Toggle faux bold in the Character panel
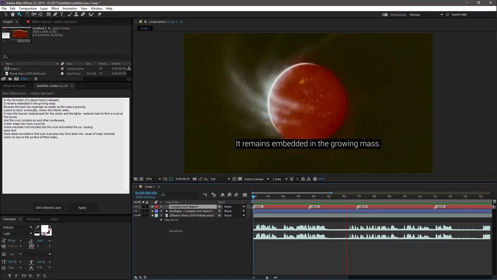The height and width of the screenshot is (280, 497). pyautogui.click(x=10, y=276)
